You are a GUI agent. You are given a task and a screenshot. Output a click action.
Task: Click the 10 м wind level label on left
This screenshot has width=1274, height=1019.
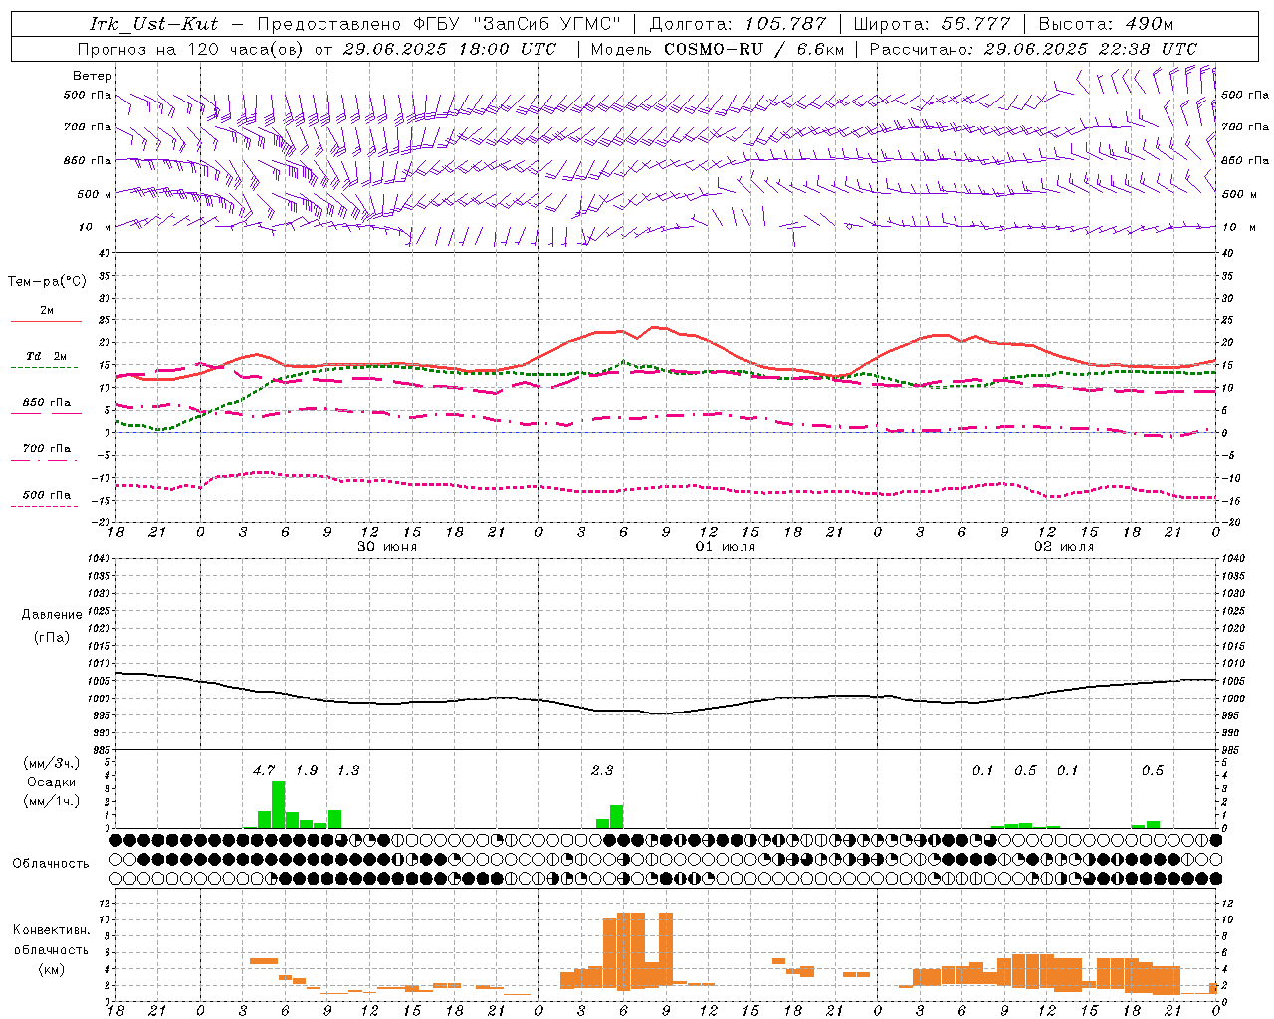95,227
